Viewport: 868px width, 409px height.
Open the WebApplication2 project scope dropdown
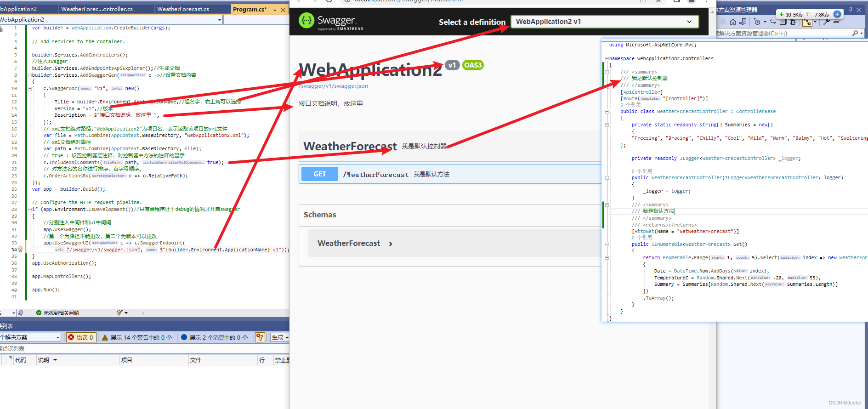[x=111, y=20]
